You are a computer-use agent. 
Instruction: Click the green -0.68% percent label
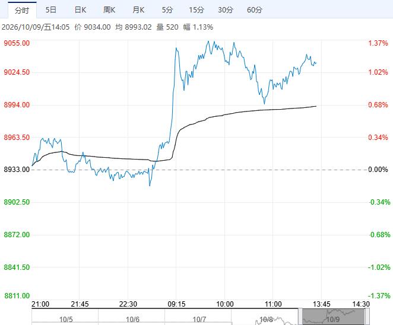pyautogui.click(x=379, y=235)
